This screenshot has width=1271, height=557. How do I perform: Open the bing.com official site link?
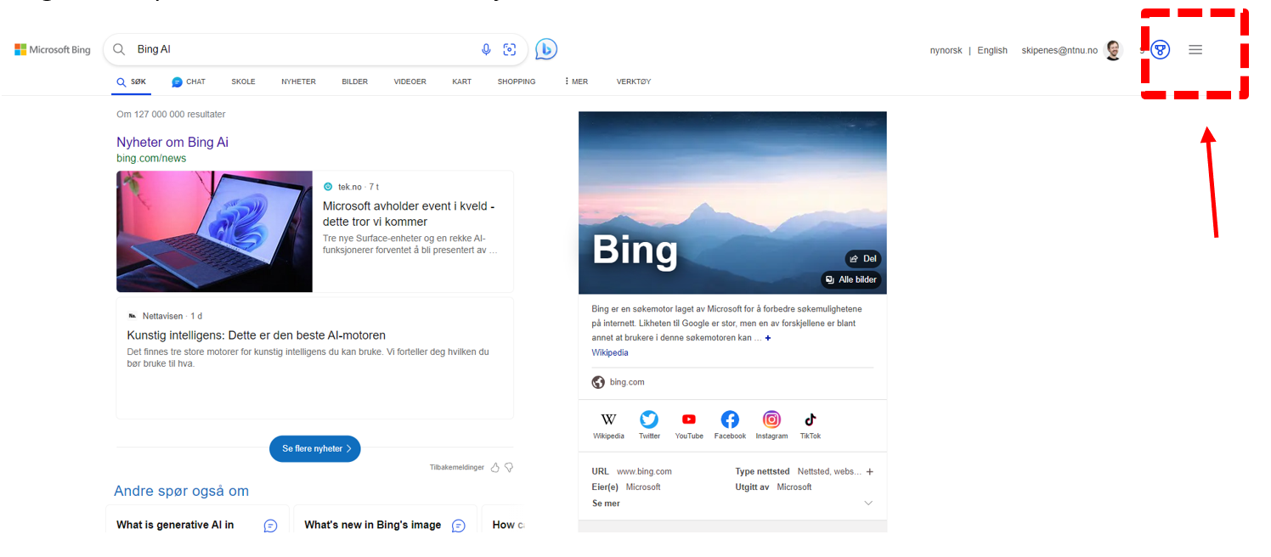[627, 382]
